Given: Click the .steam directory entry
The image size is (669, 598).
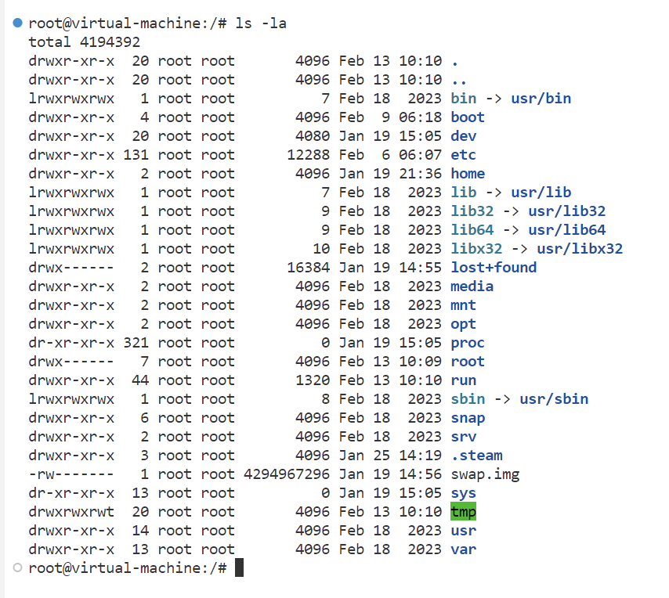Looking at the screenshot, I should coord(476,456).
